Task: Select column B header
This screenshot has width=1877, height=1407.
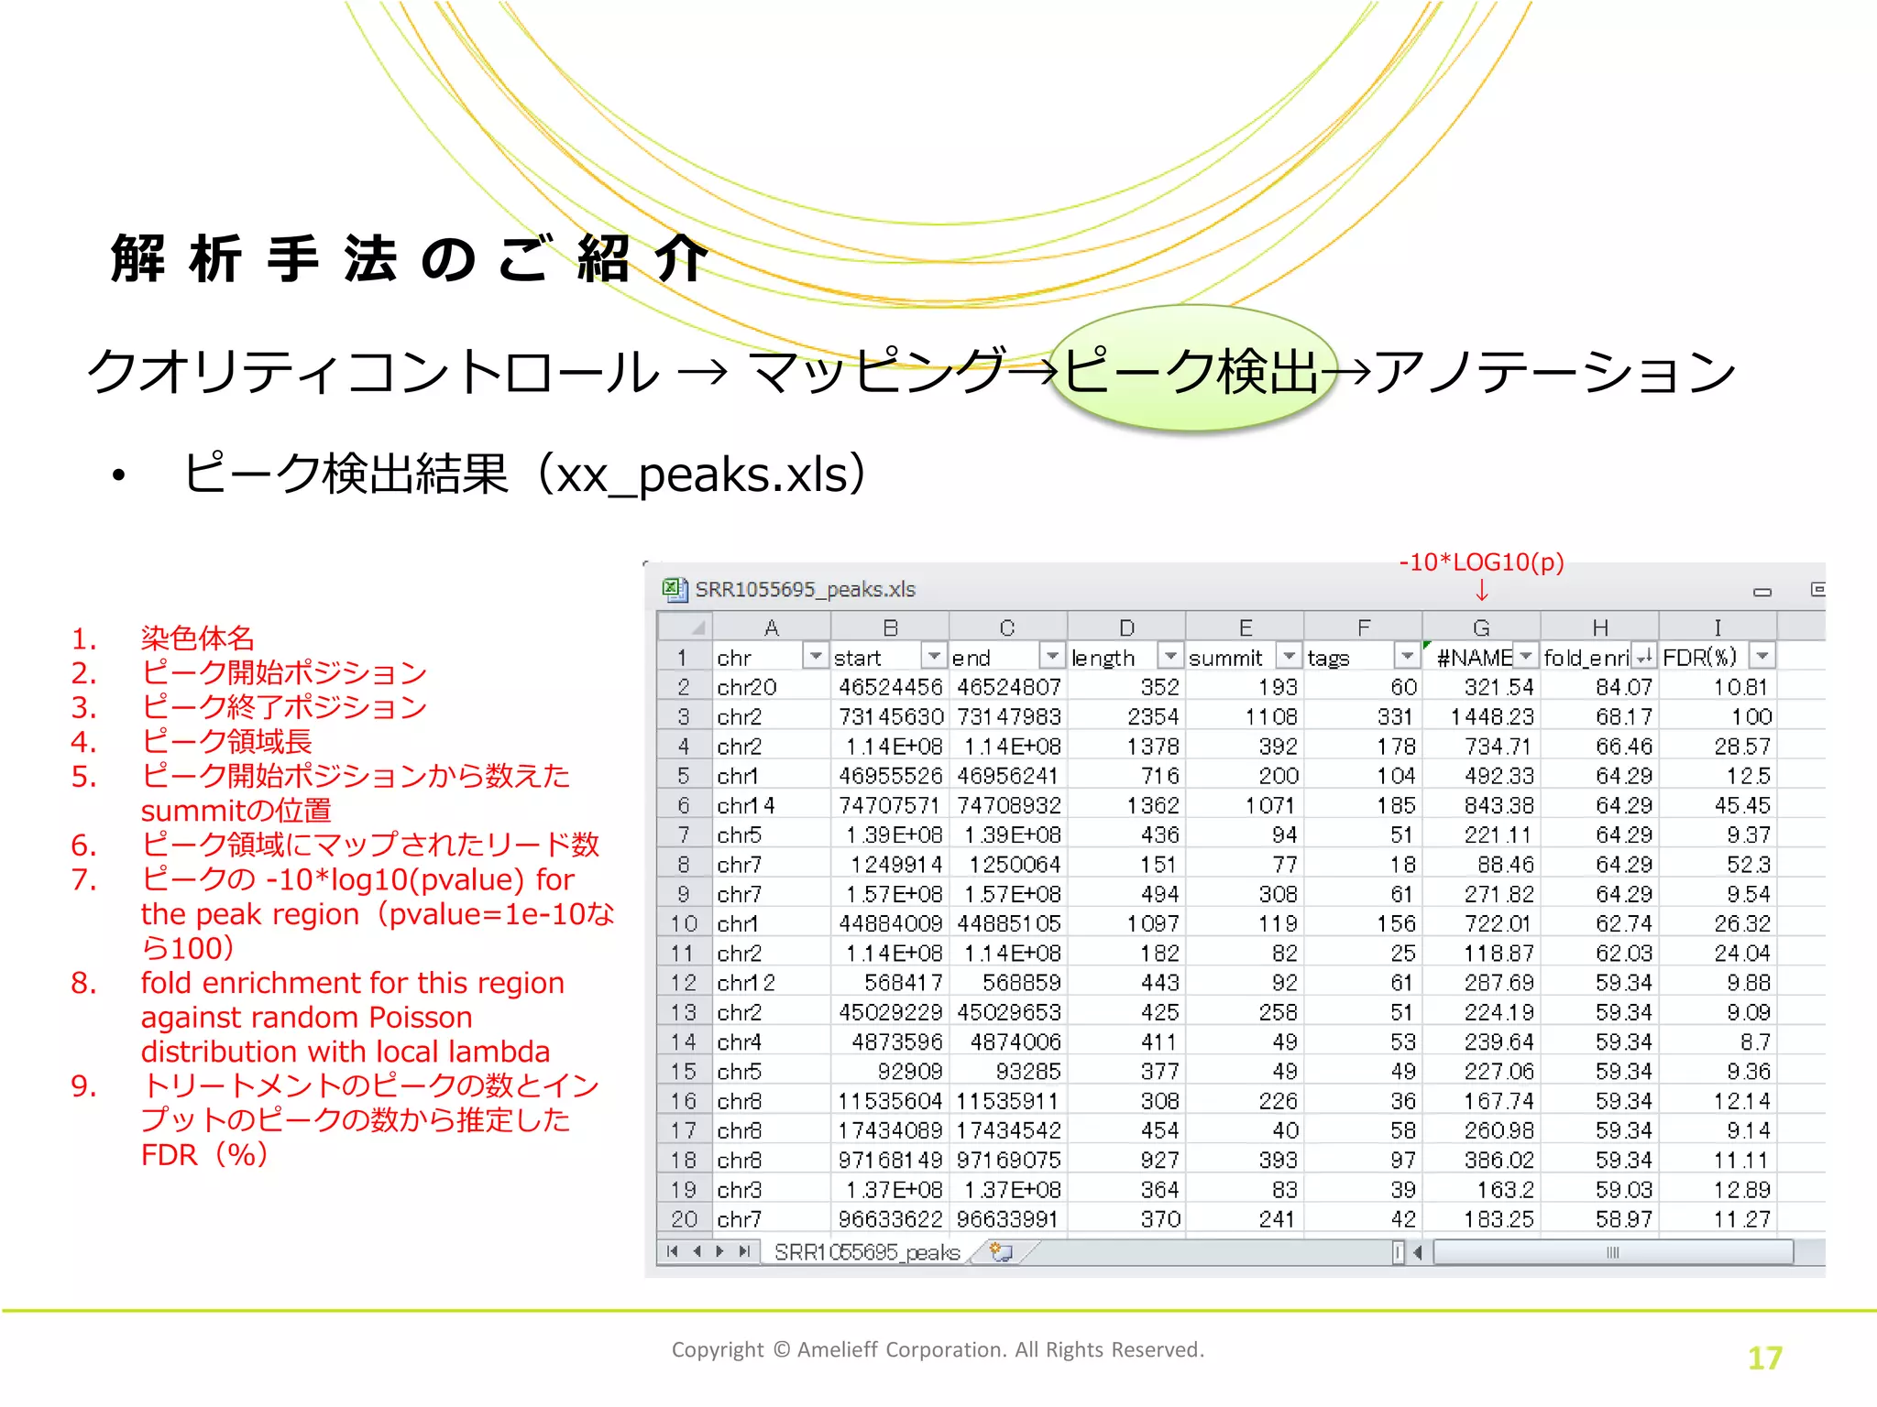Action: [x=889, y=627]
